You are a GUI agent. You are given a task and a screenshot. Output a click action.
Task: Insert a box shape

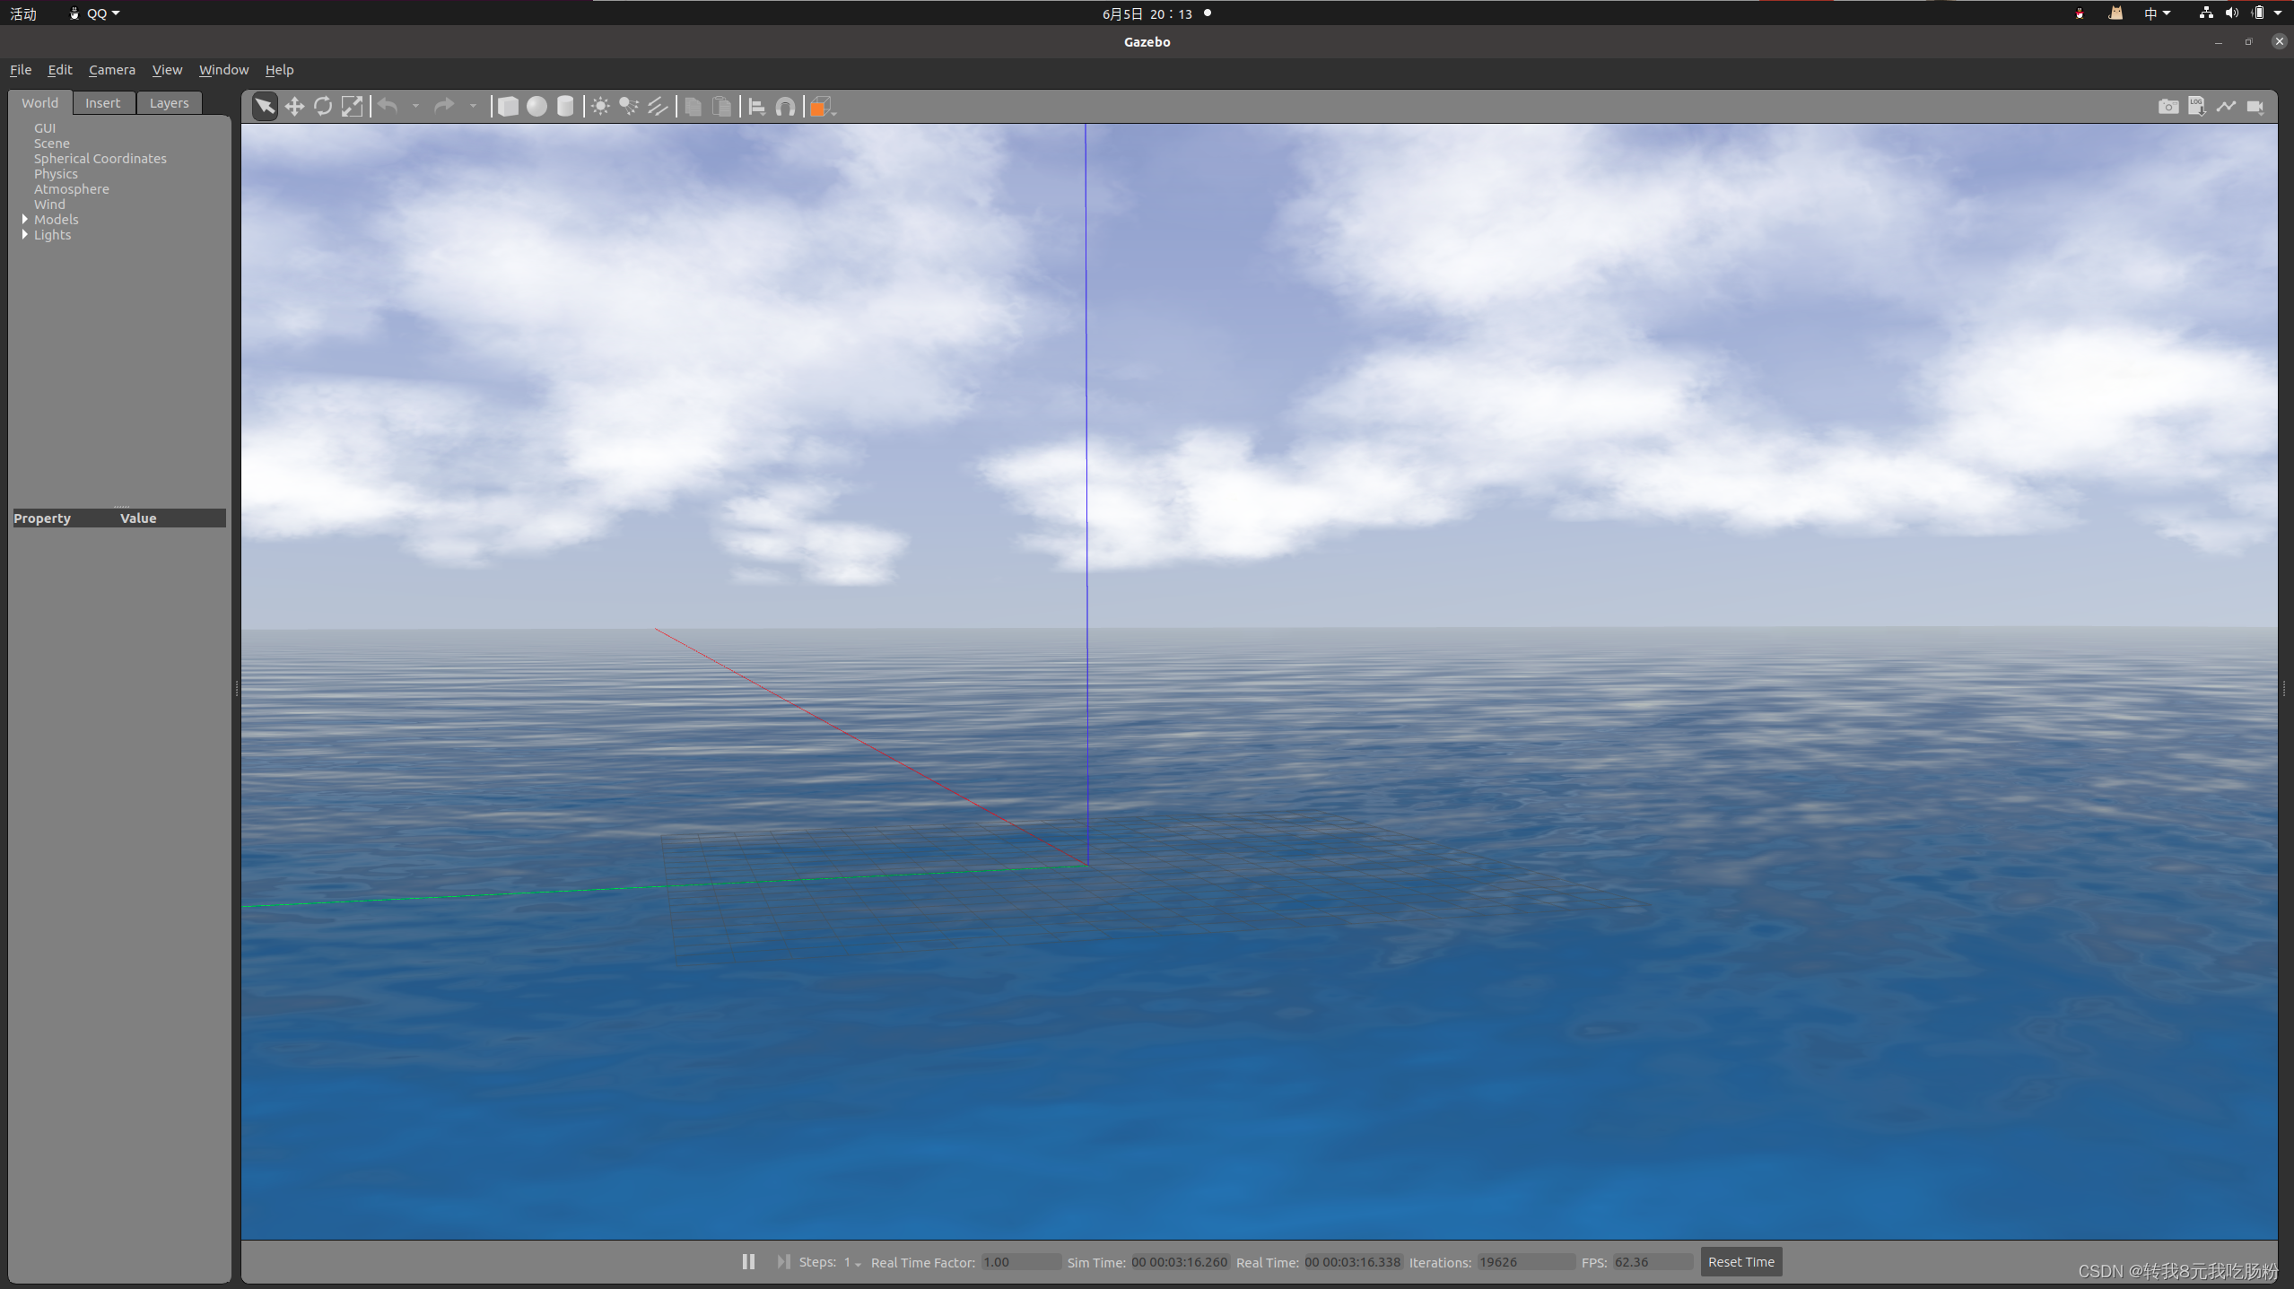[x=508, y=107]
